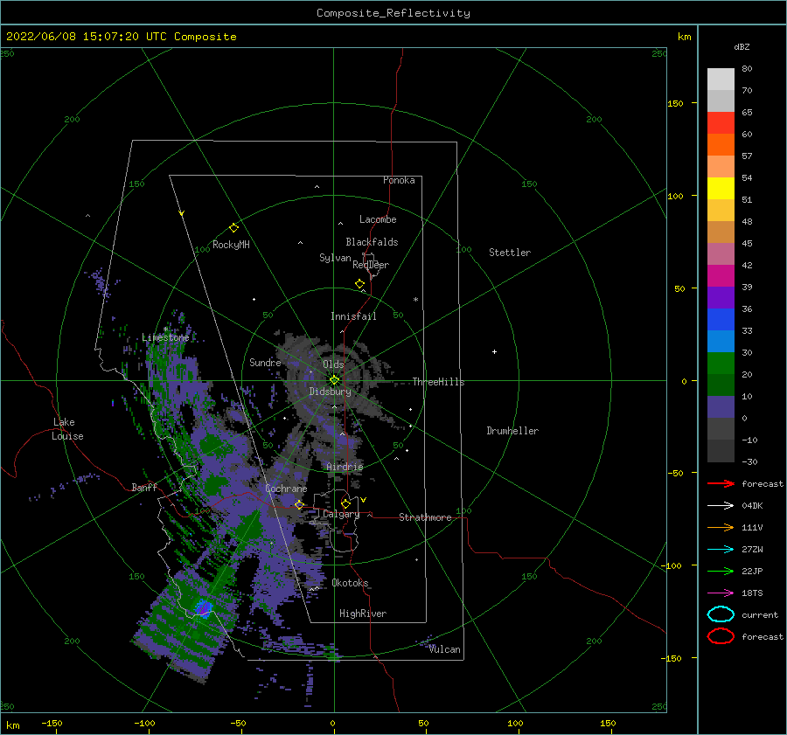Click the red forecast arrow in legend
This screenshot has width=787, height=735.
coord(721,483)
